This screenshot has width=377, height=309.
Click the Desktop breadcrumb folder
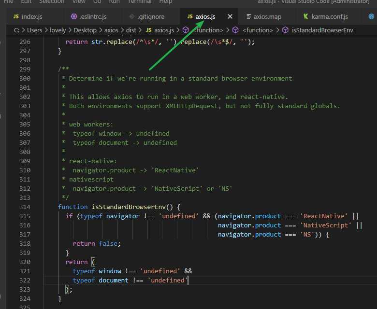(x=85, y=30)
